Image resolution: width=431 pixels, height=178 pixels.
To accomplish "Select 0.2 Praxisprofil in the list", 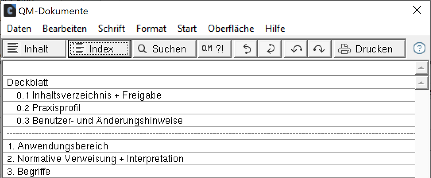I will pos(209,108).
